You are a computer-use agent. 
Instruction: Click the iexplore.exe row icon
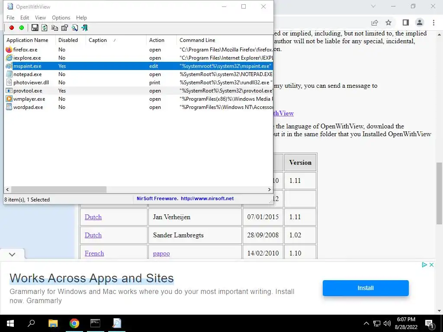[x=9, y=58]
